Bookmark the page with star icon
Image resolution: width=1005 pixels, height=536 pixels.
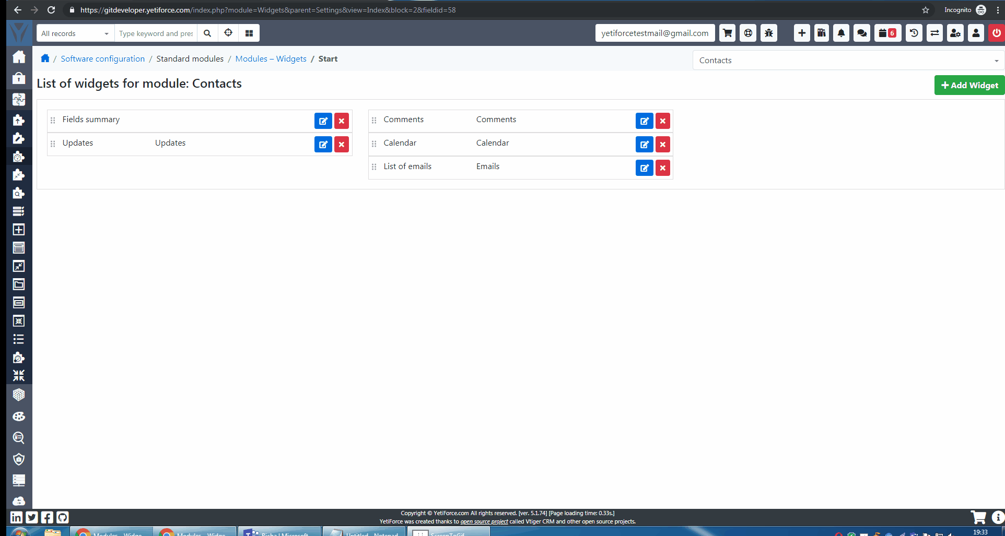[x=926, y=10]
